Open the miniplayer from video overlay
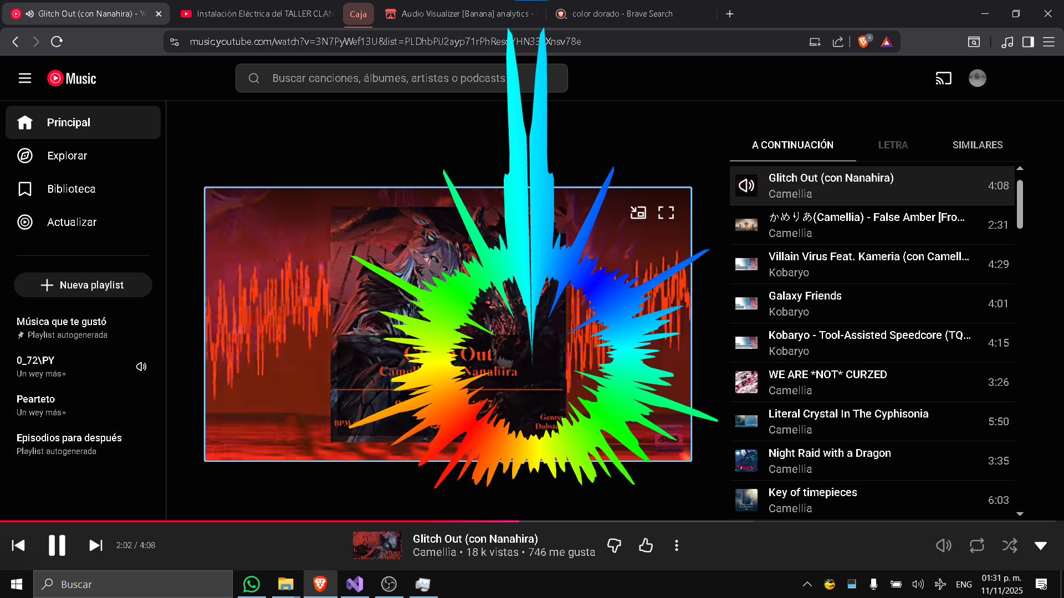The height and width of the screenshot is (598, 1064). (x=638, y=213)
